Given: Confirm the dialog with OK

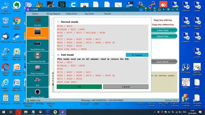Looking at the screenshot, I should (79, 87).
